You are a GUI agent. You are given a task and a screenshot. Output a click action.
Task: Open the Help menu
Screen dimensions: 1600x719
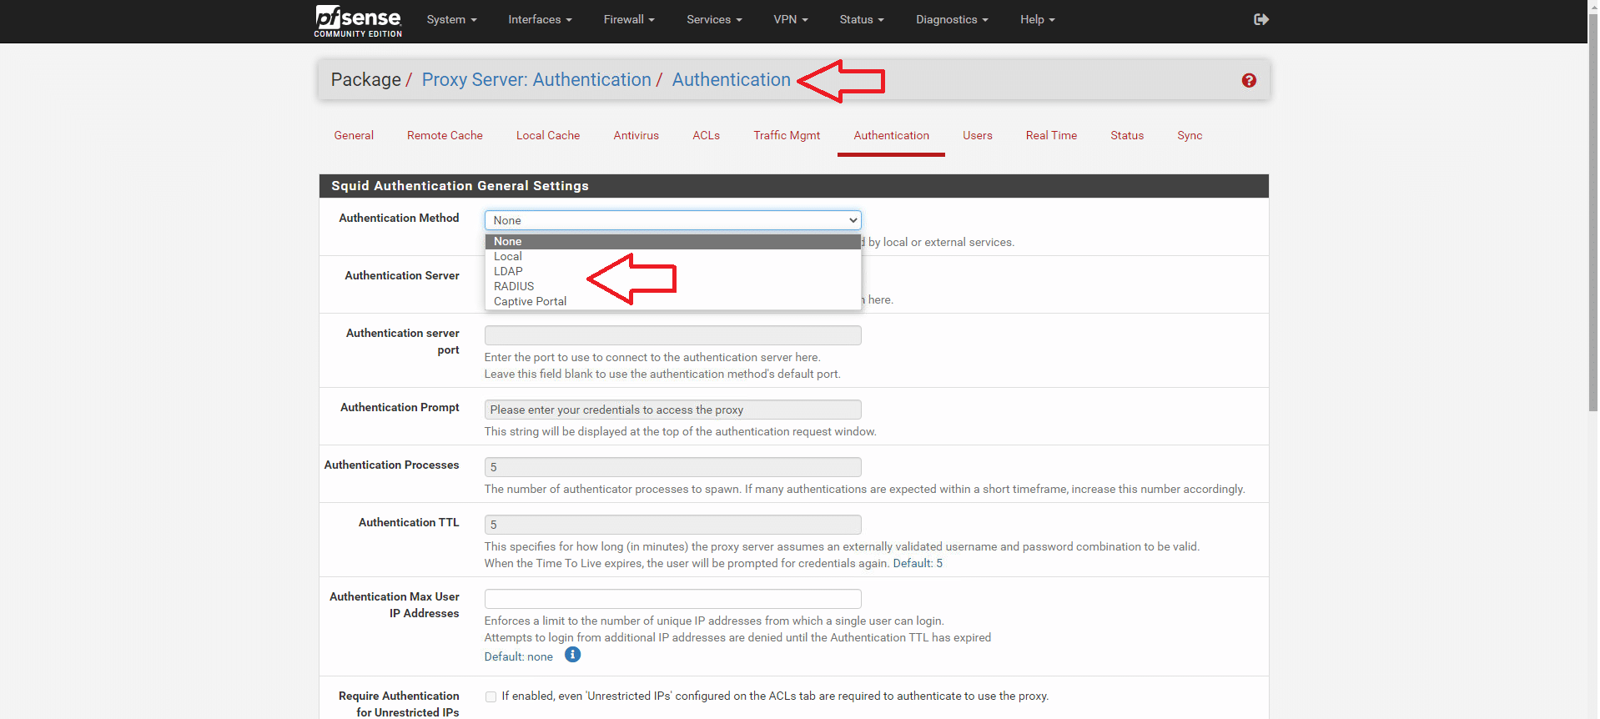pyautogui.click(x=1037, y=19)
